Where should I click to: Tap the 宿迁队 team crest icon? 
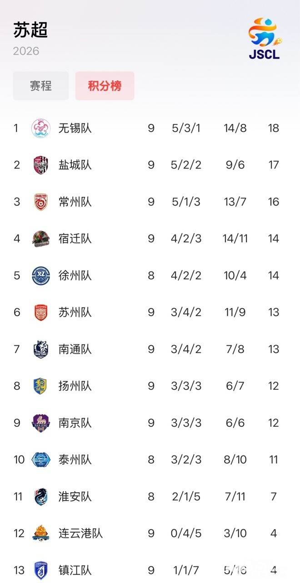41,239
